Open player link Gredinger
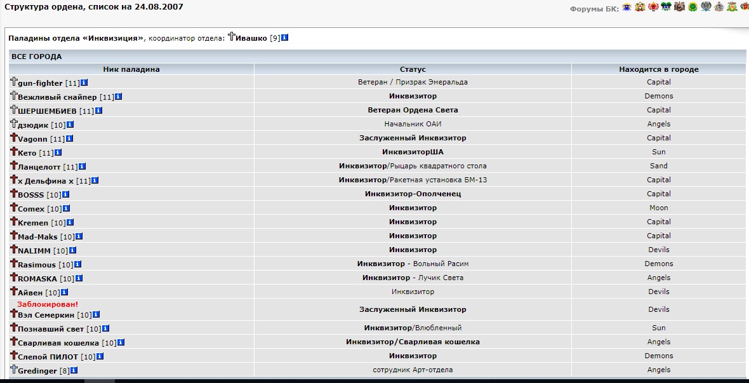The height and width of the screenshot is (383, 749). 37,371
